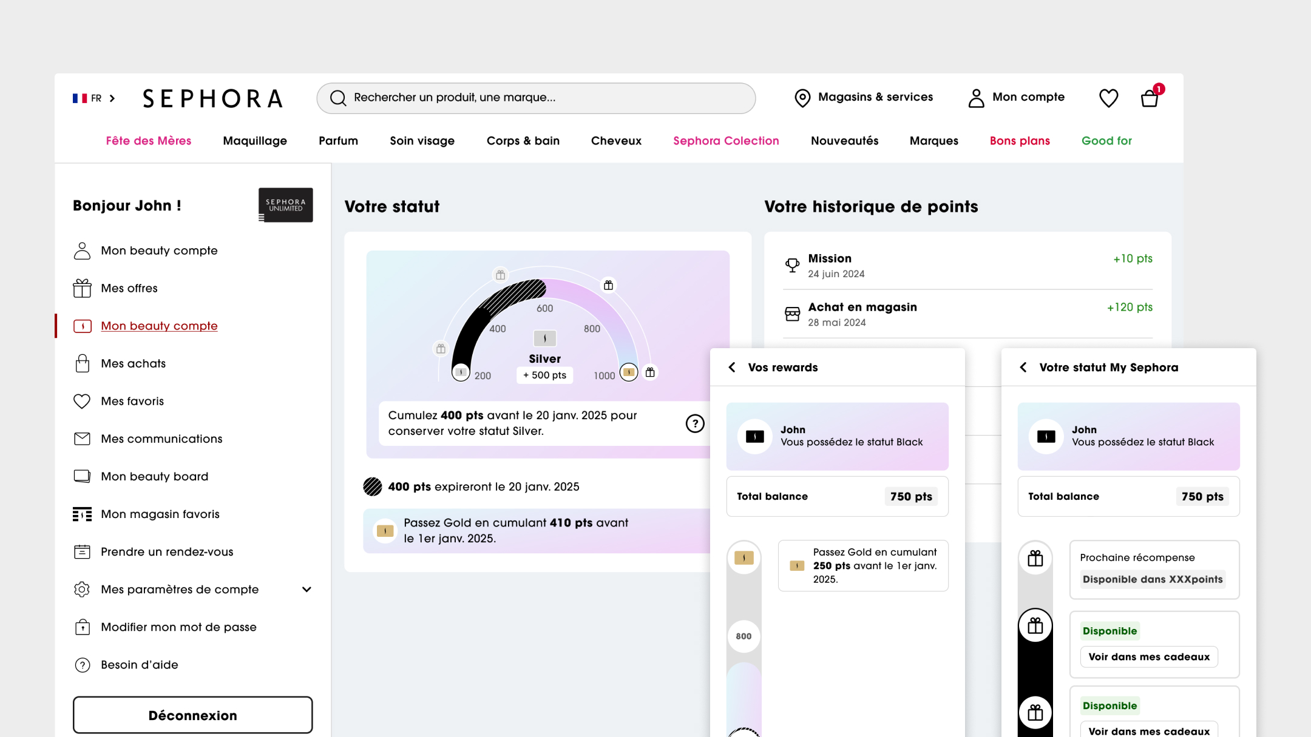This screenshot has height=737, width=1311.
Task: Click the gift icon right of the gauge's 1000 mark
Action: (650, 372)
